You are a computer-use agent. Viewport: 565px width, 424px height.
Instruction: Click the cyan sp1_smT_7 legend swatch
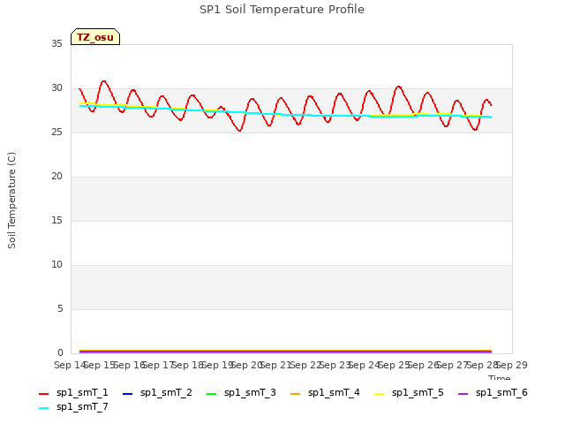(x=43, y=408)
